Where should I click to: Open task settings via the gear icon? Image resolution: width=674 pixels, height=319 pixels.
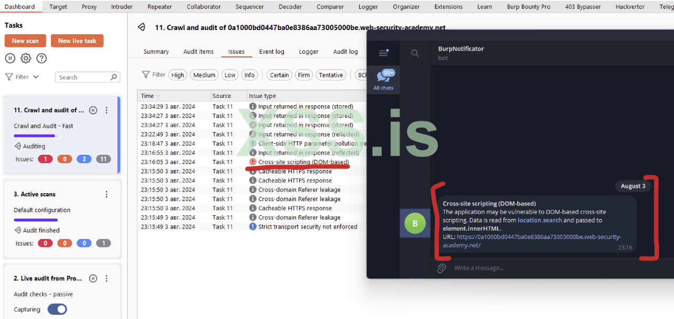coord(26,58)
